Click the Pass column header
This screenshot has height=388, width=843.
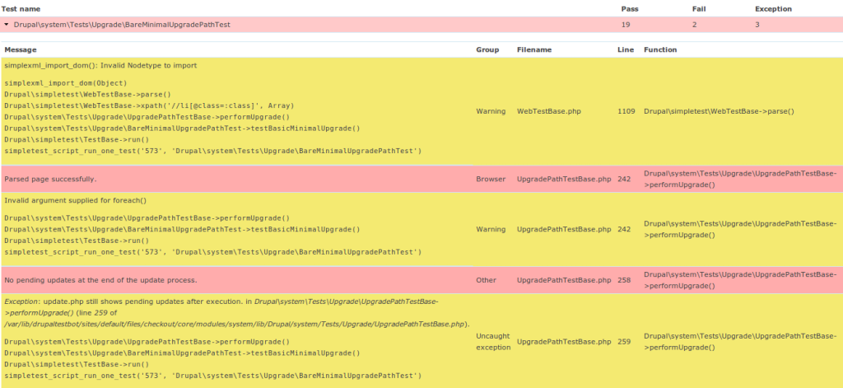pyautogui.click(x=630, y=8)
